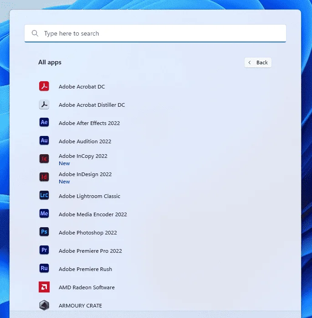
Task: Select the Adobe Acrobat DC label
Action: coord(82,87)
